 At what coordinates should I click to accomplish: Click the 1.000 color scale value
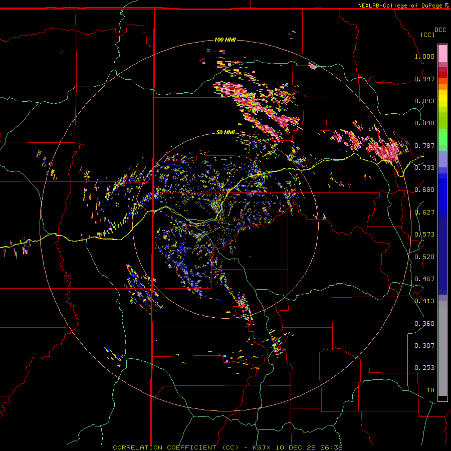click(x=424, y=56)
